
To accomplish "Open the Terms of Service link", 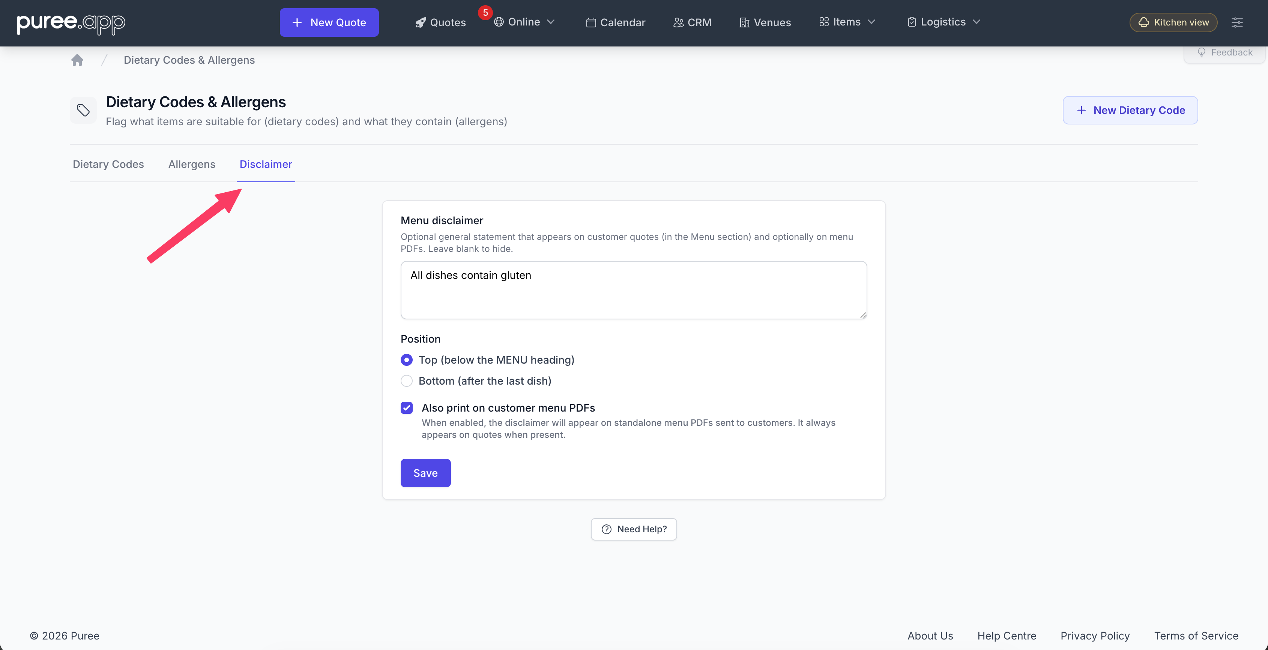I will (1196, 636).
